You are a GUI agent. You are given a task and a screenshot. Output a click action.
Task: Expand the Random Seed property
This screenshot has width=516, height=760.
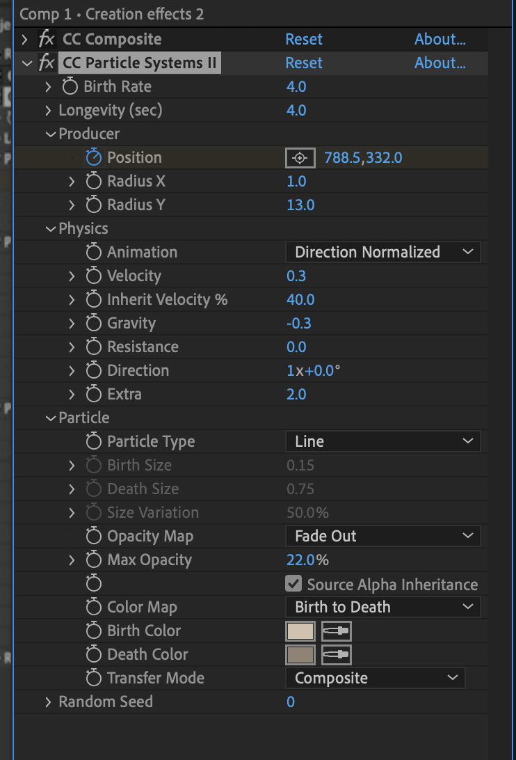coord(48,702)
